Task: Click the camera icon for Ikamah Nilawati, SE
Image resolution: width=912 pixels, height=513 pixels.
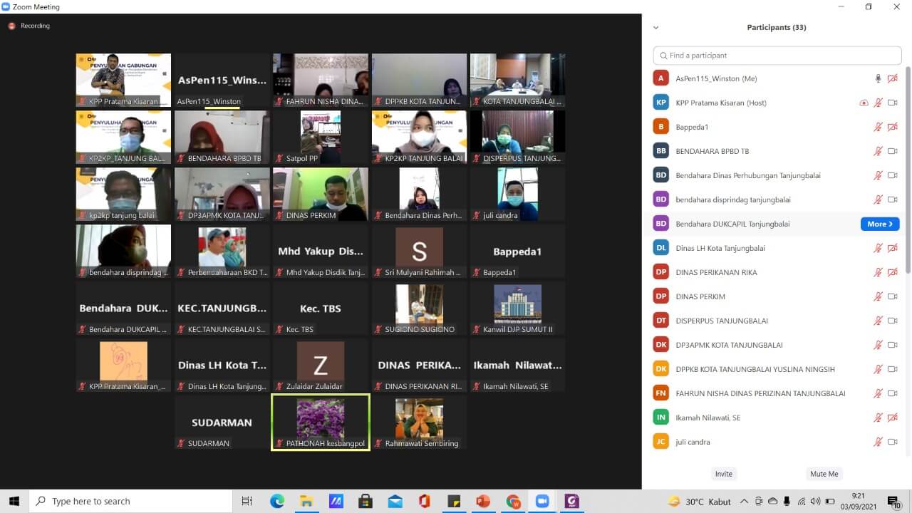Action: coord(892,418)
